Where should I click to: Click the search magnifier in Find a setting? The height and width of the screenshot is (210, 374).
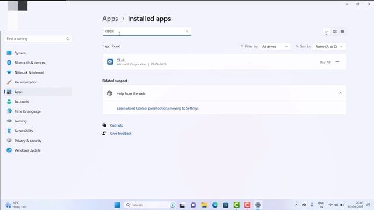tap(68, 39)
